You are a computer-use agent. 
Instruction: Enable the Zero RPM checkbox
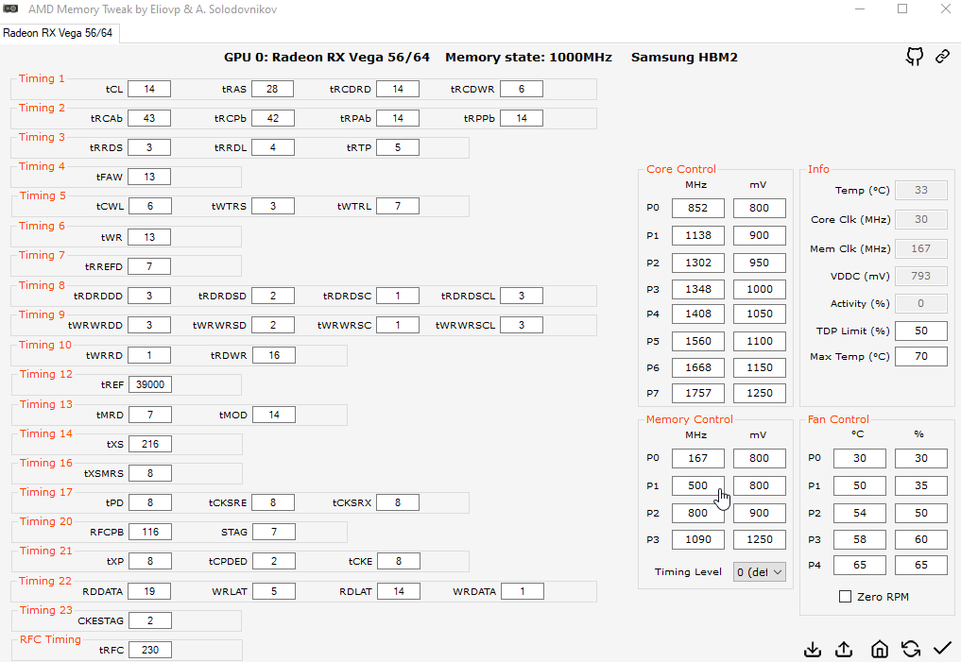845,597
